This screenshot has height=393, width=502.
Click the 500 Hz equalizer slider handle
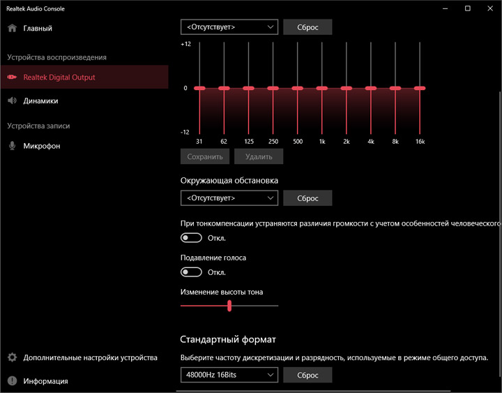pos(298,88)
